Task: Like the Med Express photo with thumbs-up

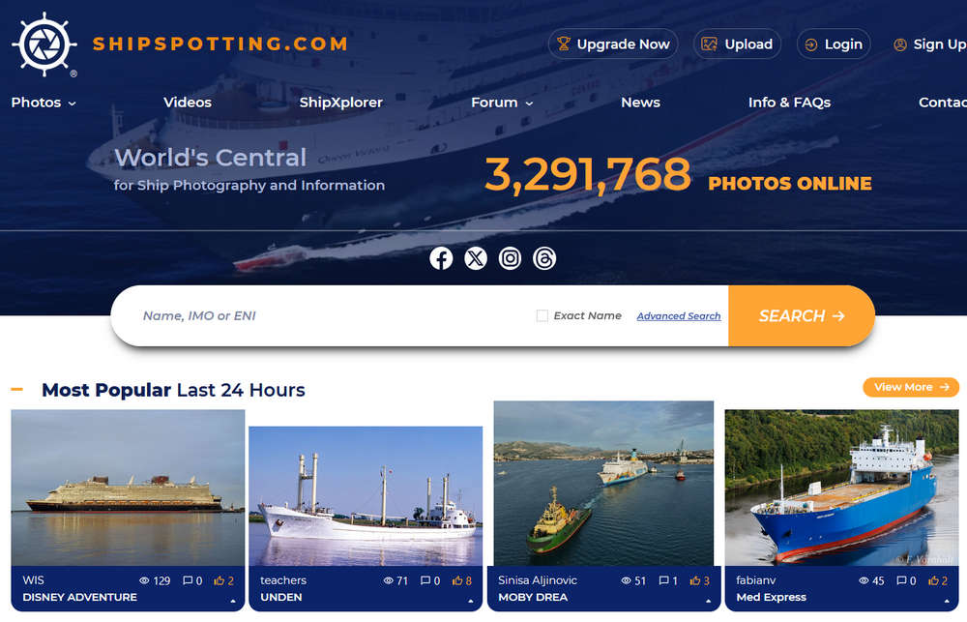Action: tap(934, 580)
